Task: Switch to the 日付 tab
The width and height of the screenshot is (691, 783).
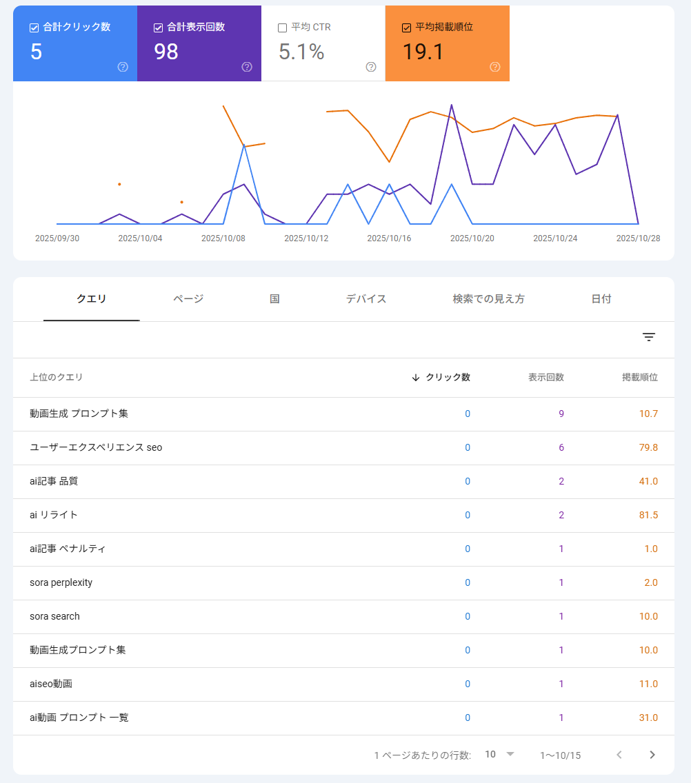Action: coord(601,299)
